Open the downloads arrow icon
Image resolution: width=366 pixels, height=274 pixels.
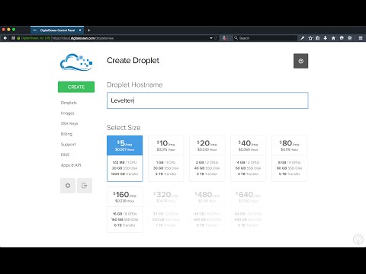click(326, 38)
